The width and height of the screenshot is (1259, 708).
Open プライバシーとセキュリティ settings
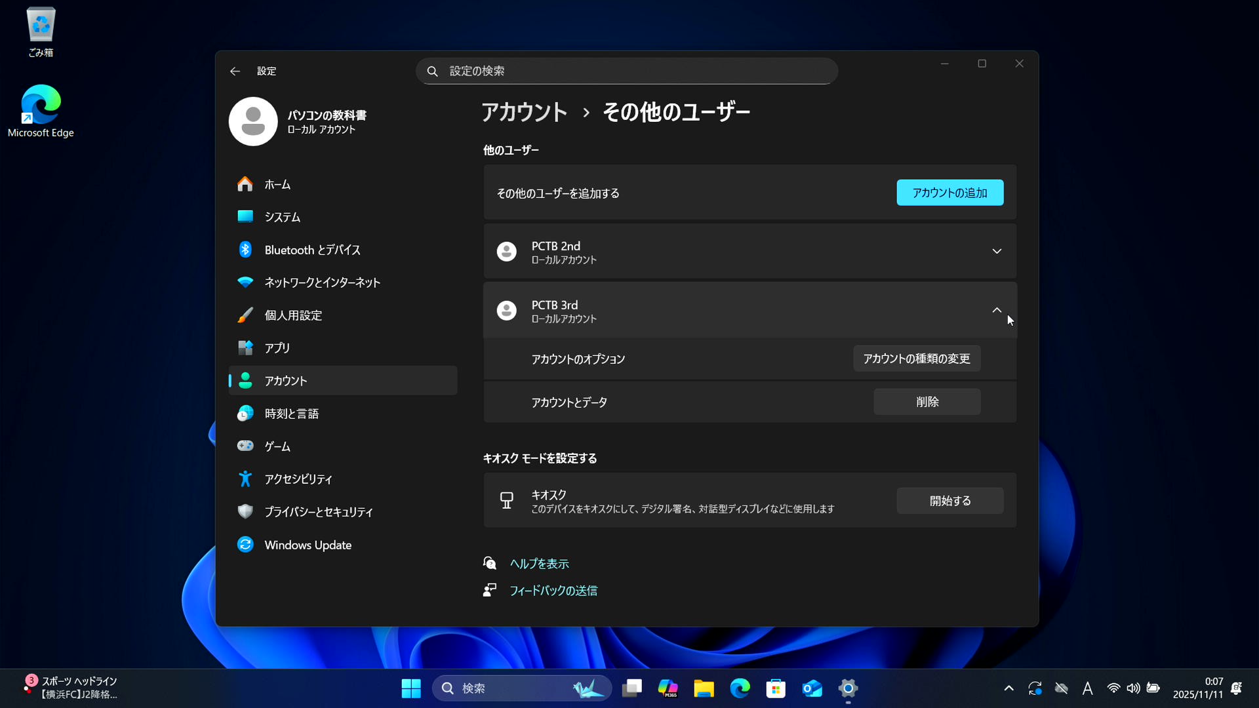(318, 512)
